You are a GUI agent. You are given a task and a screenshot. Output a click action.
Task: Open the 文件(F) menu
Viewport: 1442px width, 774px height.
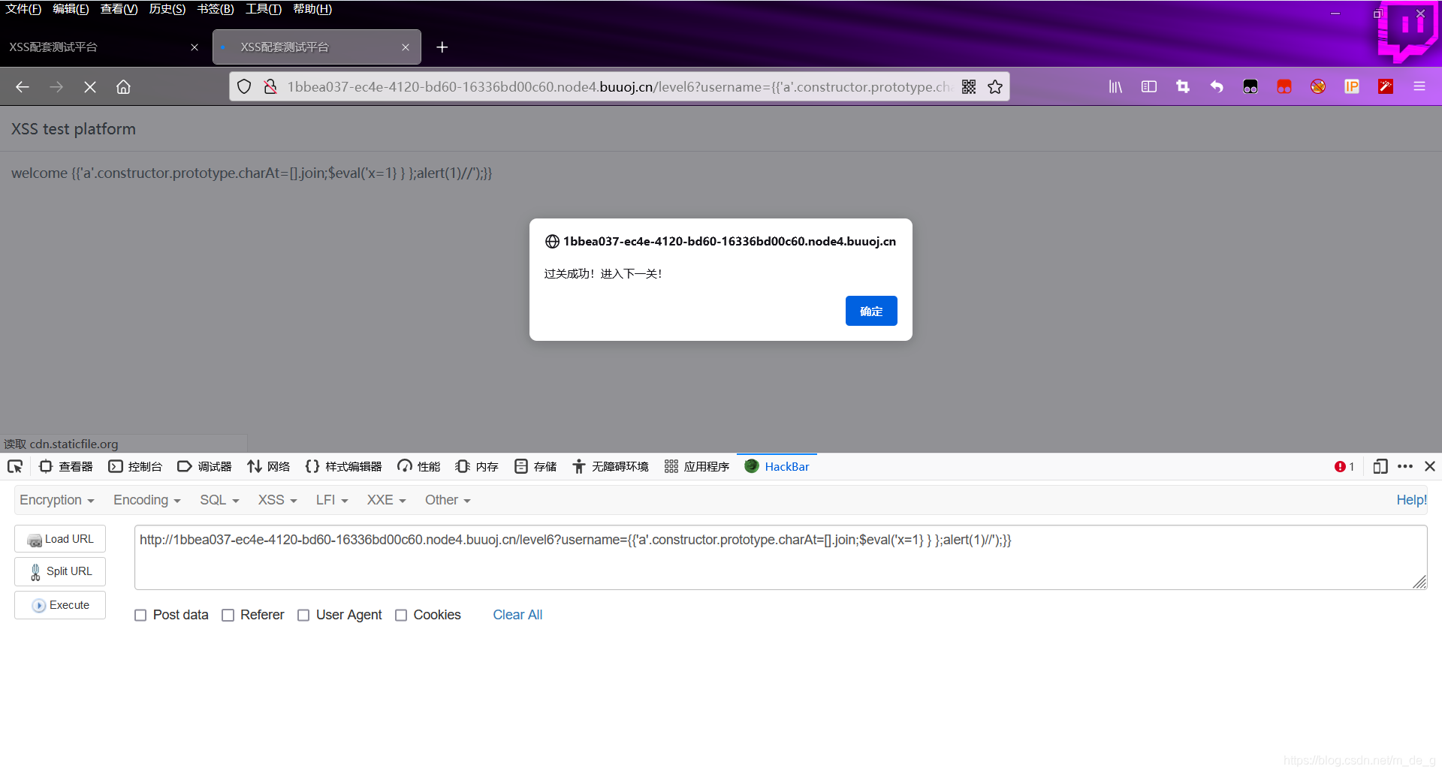23,9
